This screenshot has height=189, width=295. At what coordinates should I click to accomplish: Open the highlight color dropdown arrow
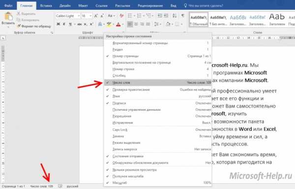pos(113,24)
